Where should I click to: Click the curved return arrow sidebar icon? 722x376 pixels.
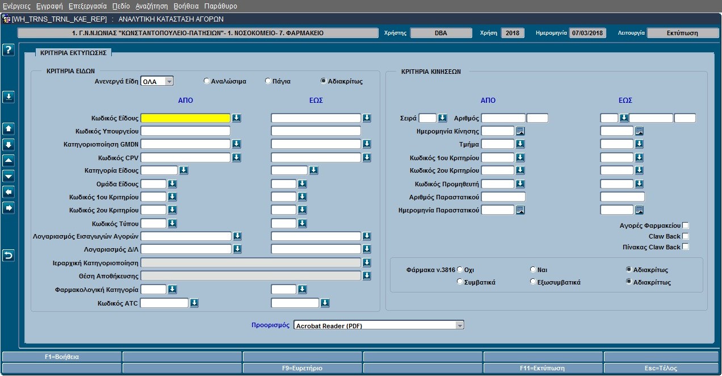click(8, 256)
